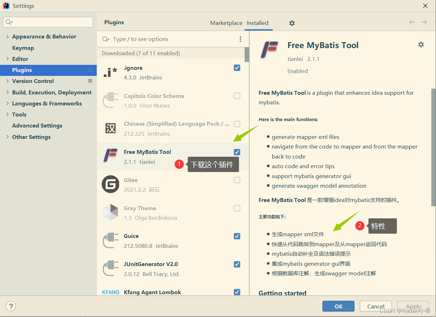Enable the Capitola Color Scheme plugin
This screenshot has width=436, height=317.
point(237,95)
